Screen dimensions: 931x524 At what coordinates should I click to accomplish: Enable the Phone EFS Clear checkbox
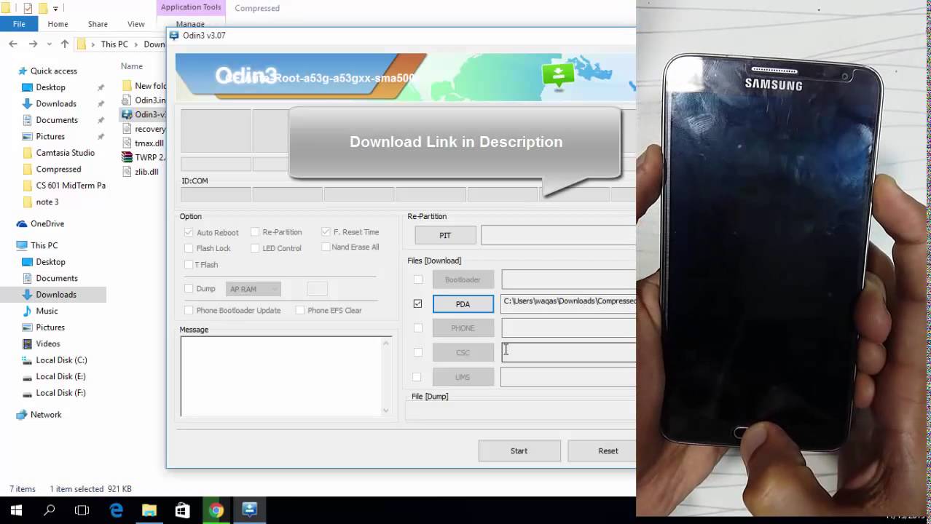tap(300, 310)
